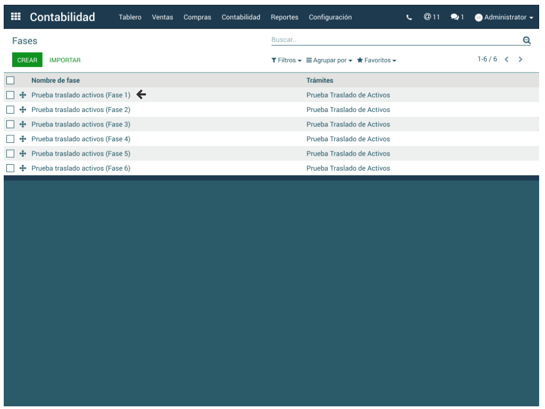This screenshot has width=545, height=409.
Task: Open the chat conversations icon
Action: 457,18
